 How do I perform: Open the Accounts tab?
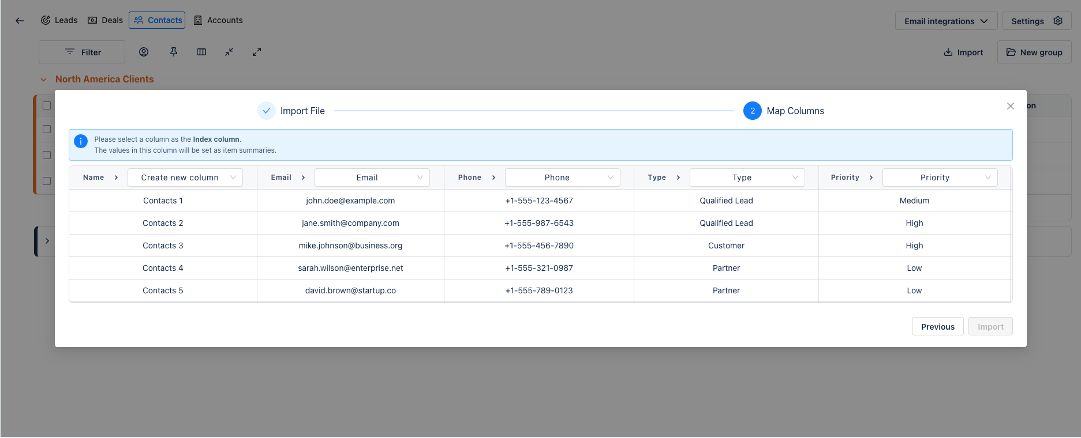tap(218, 20)
